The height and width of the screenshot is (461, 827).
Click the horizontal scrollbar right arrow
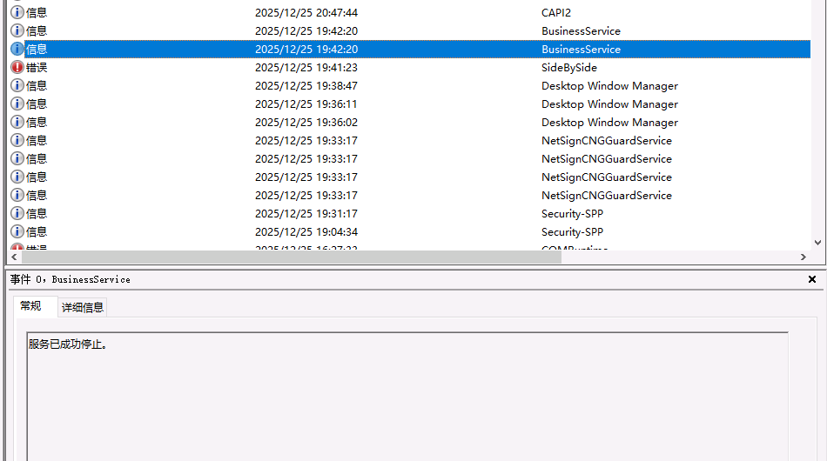coord(803,257)
